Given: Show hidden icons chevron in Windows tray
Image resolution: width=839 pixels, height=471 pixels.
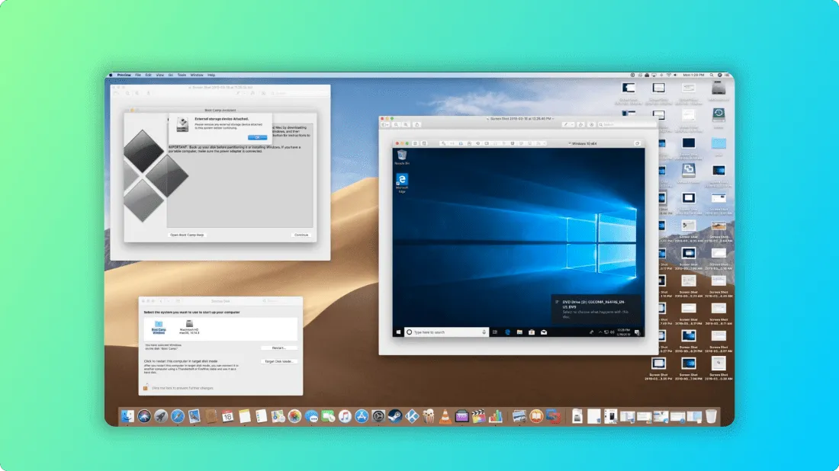Looking at the screenshot, I should pyautogui.click(x=600, y=332).
